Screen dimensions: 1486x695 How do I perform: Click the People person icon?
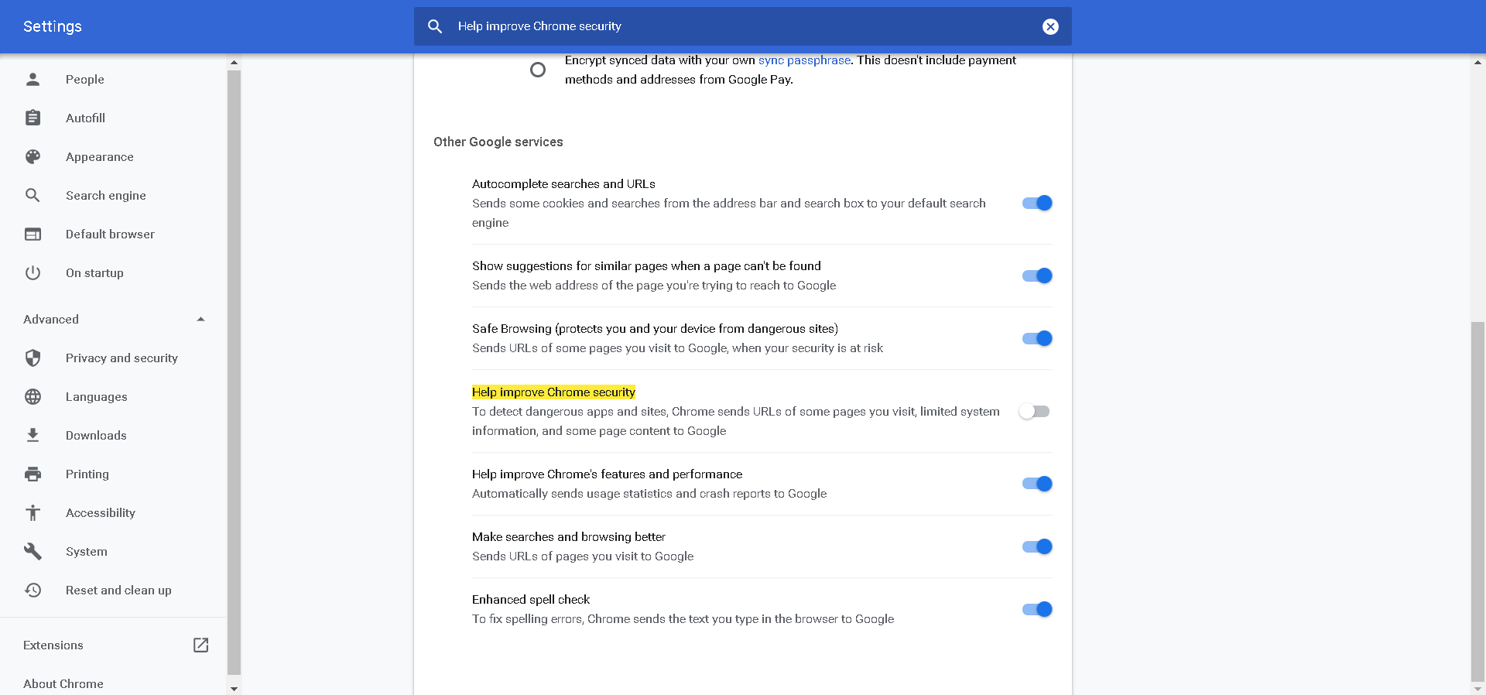pos(33,79)
